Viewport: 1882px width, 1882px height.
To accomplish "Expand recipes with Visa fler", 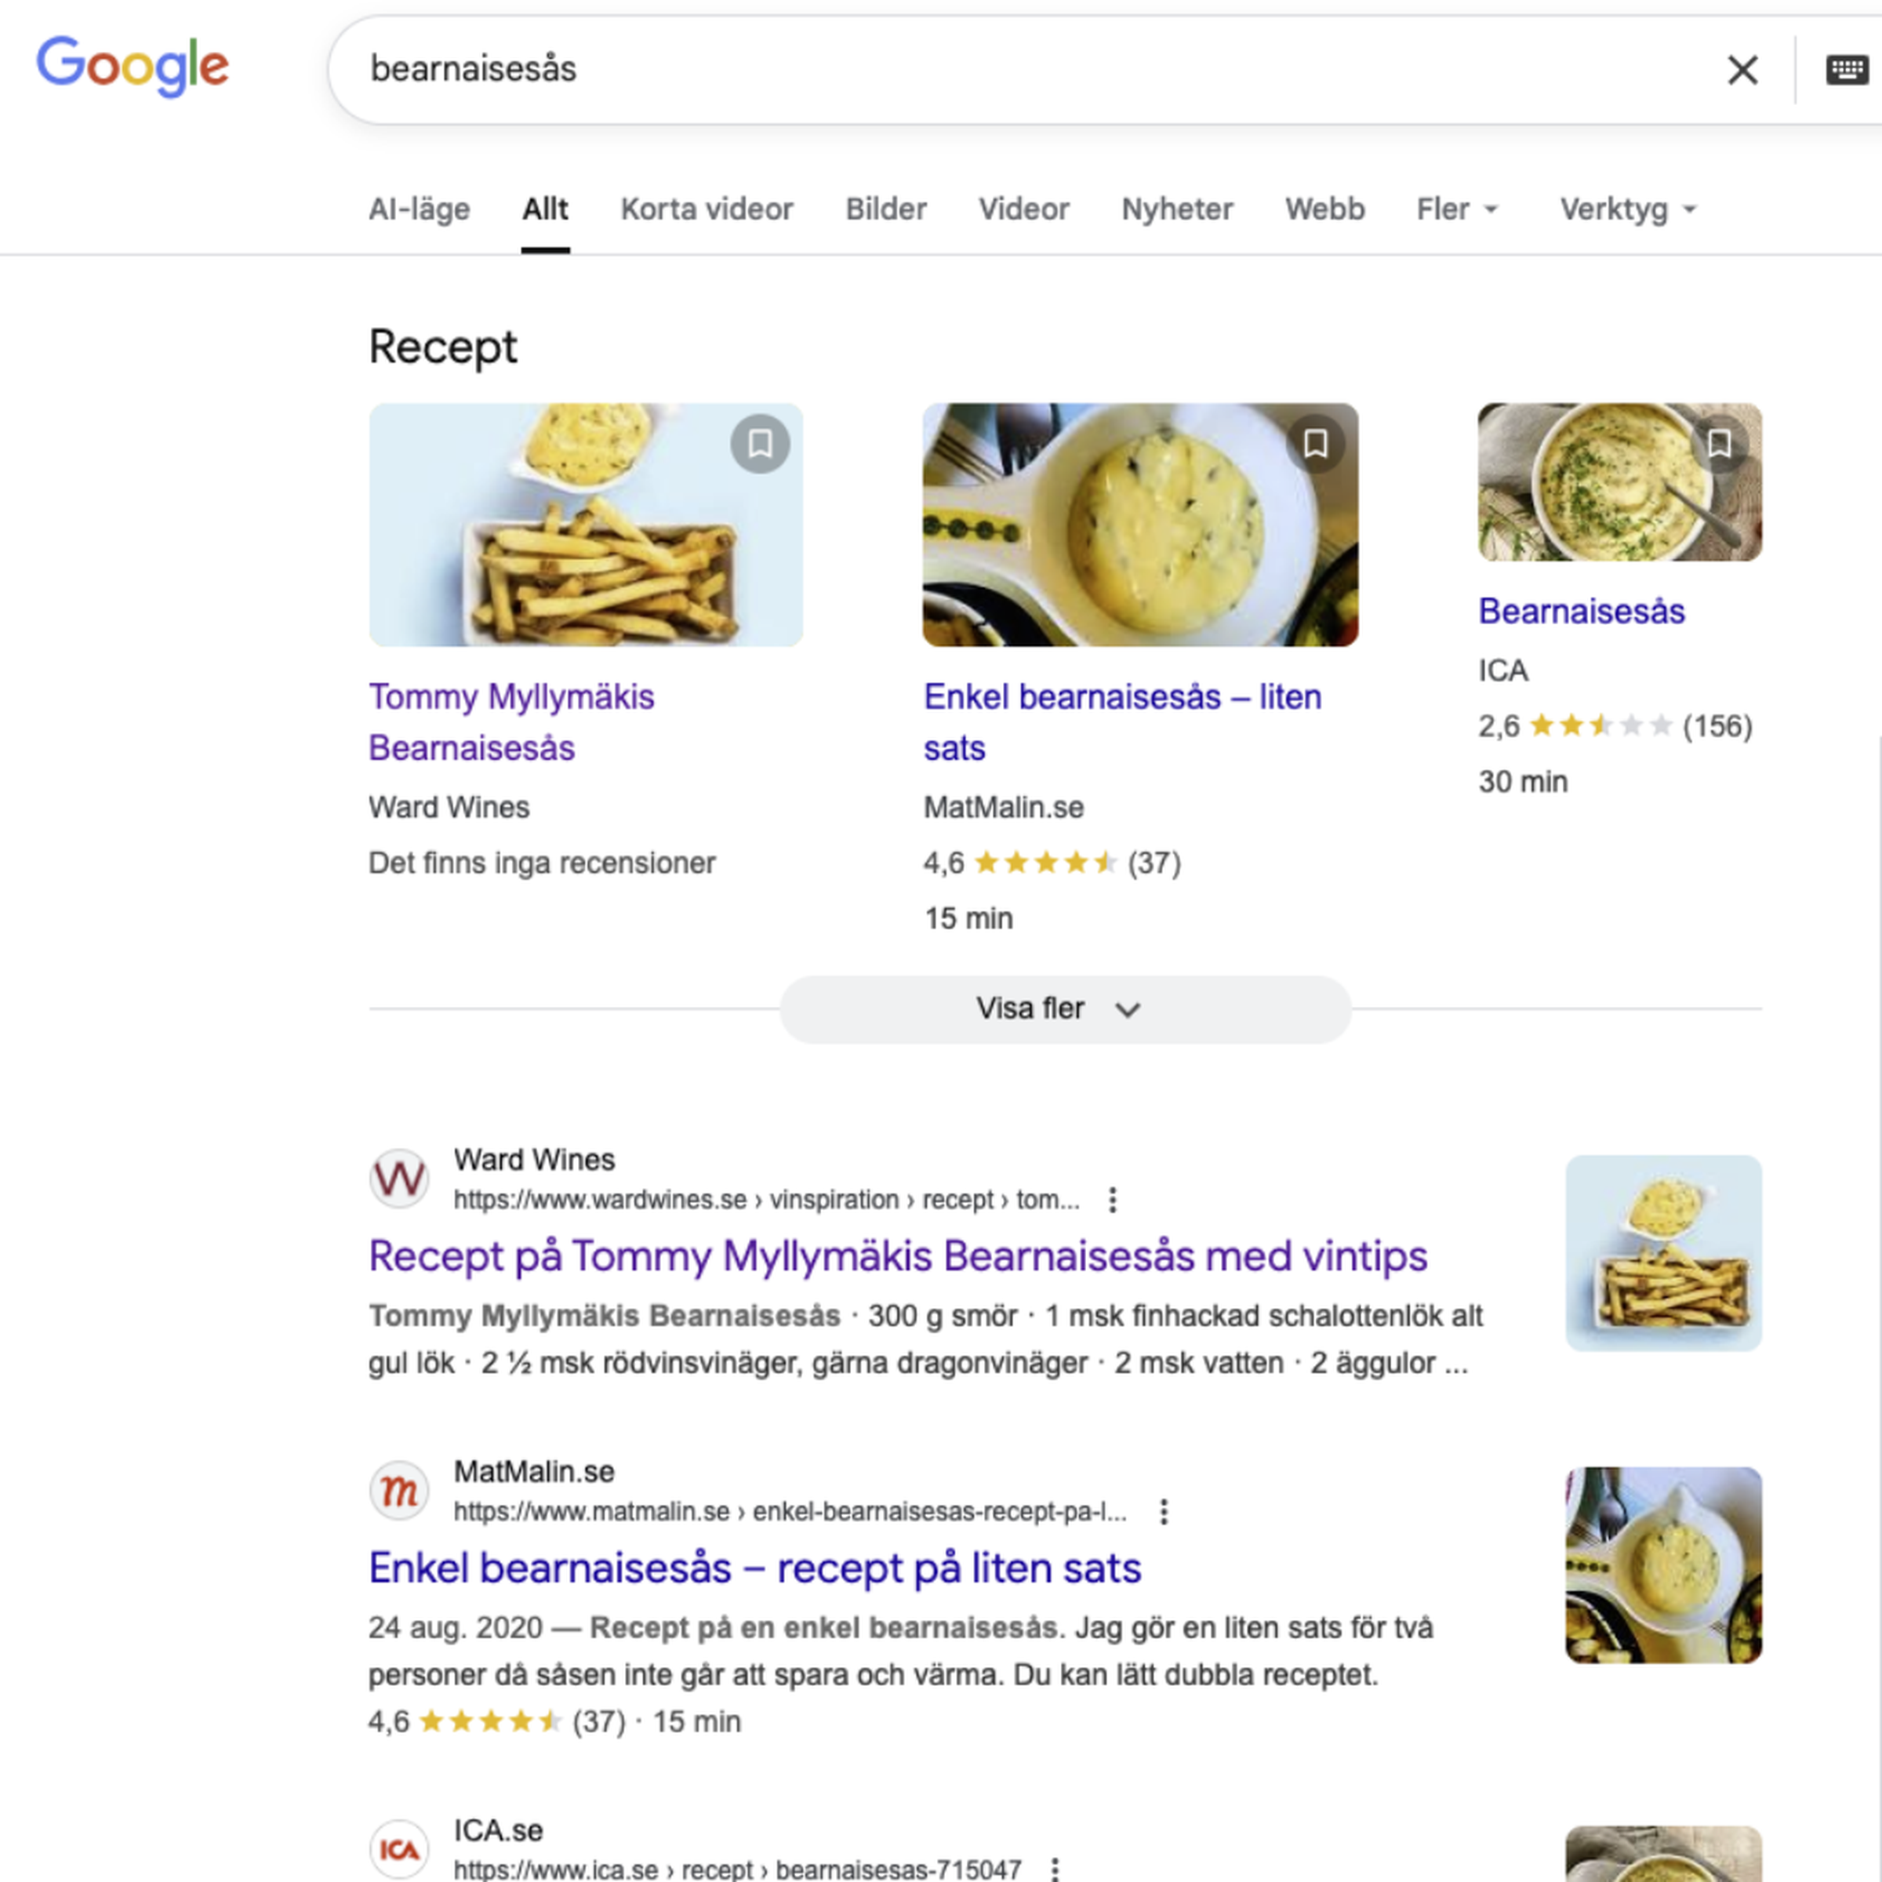I will coord(1065,1009).
